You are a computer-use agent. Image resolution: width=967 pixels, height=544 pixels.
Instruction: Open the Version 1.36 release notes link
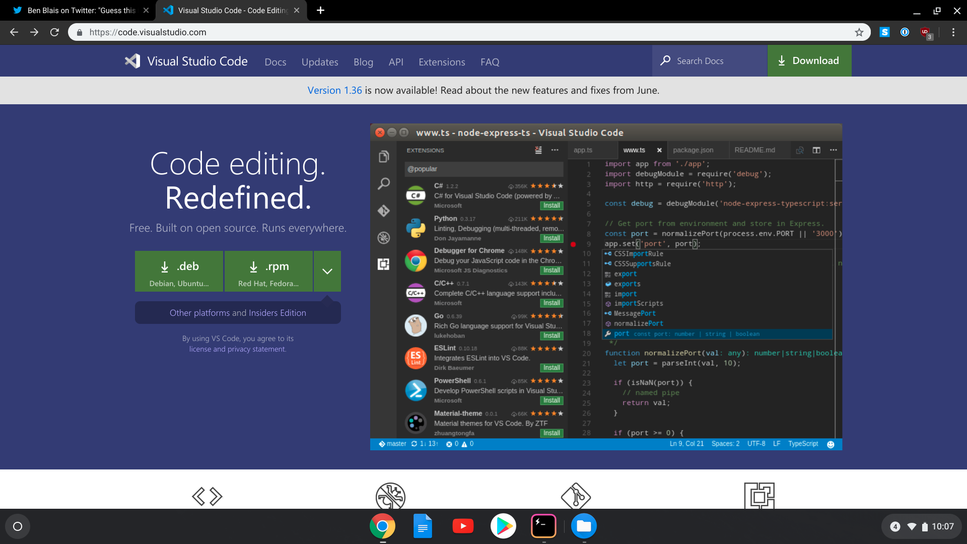[x=334, y=90]
